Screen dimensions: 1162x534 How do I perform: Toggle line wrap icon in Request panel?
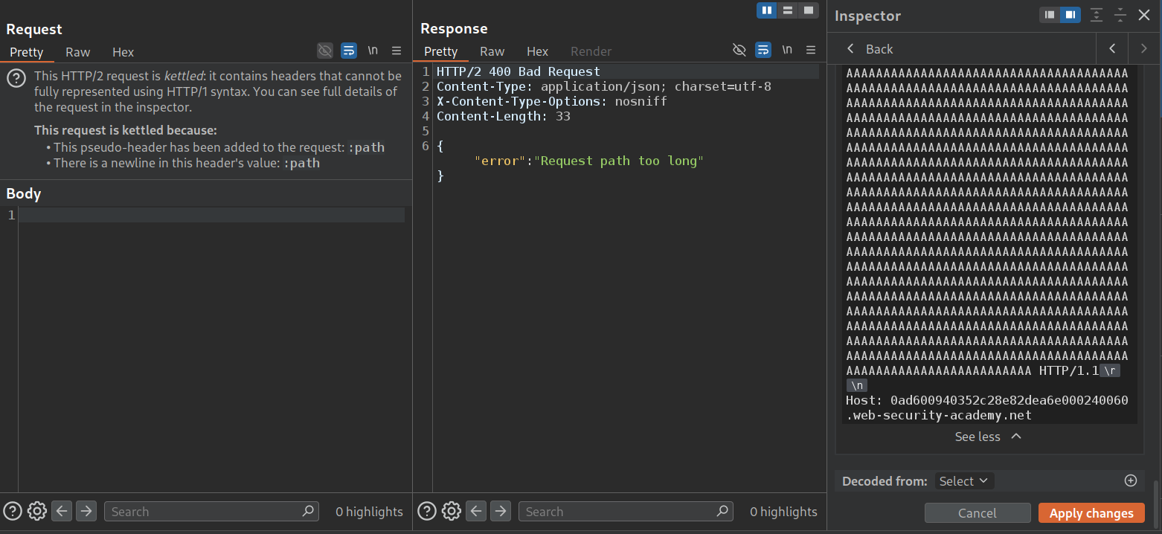(x=348, y=51)
